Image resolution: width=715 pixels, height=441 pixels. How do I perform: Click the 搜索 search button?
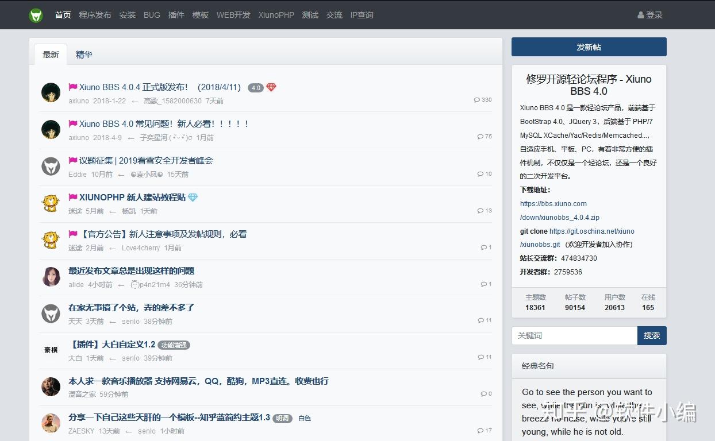click(652, 335)
